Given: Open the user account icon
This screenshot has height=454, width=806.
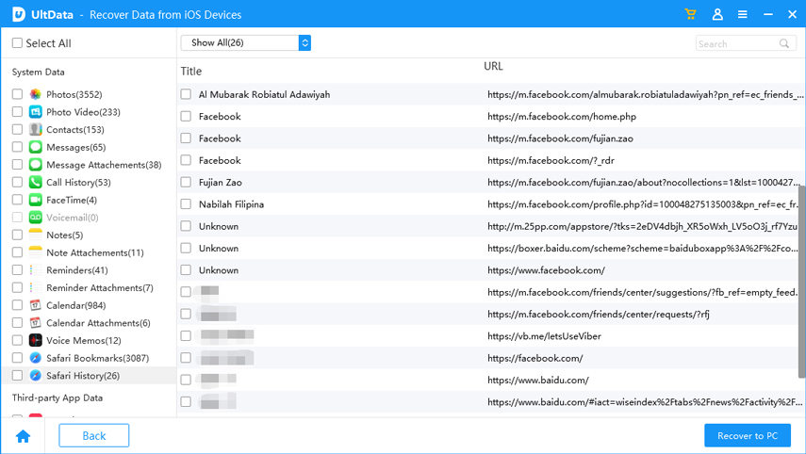Looking at the screenshot, I should [x=717, y=14].
